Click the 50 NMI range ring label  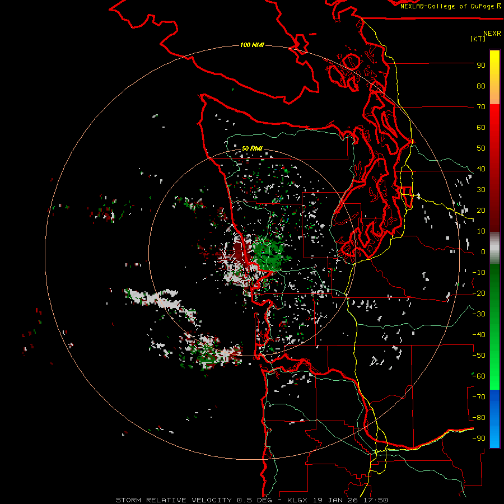[252, 148]
